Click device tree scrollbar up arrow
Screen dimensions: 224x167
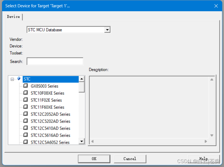[82, 79]
